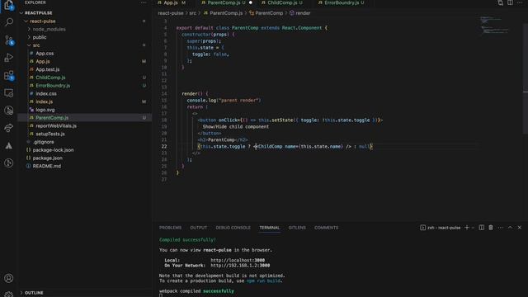Open package-lock.json in the file tree
The image size is (528, 297).
[53, 150]
